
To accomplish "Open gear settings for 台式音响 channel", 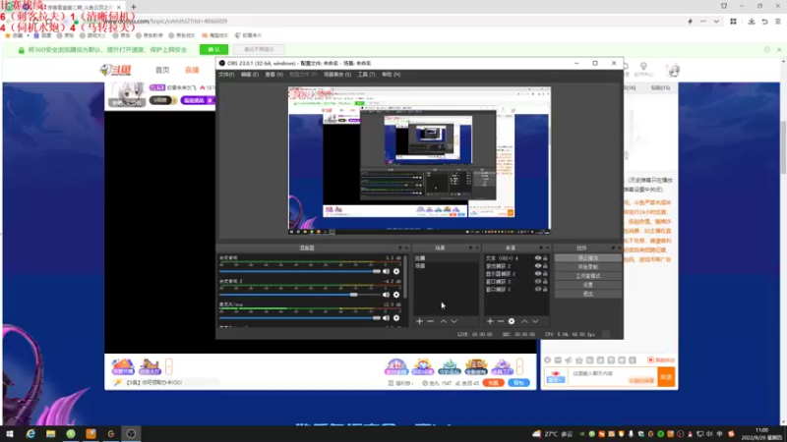I will (396, 271).
